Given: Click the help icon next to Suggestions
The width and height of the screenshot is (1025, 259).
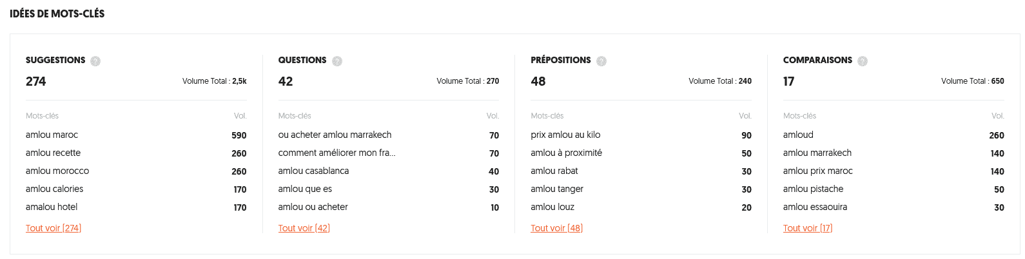Looking at the screenshot, I should point(95,61).
